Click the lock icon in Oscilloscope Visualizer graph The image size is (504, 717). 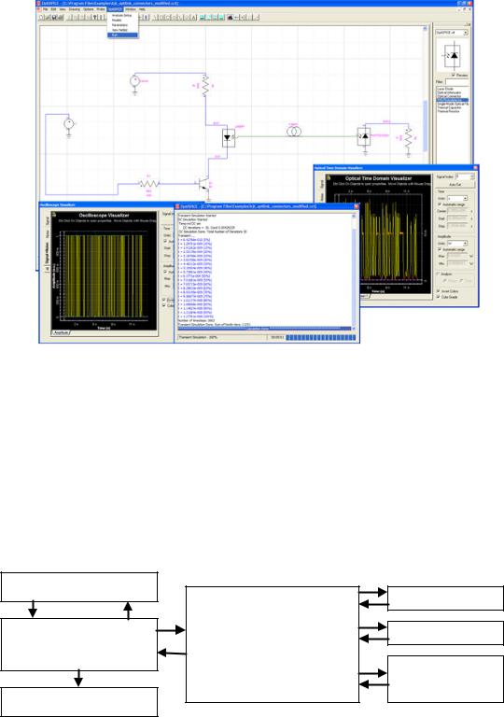[x=54, y=215]
